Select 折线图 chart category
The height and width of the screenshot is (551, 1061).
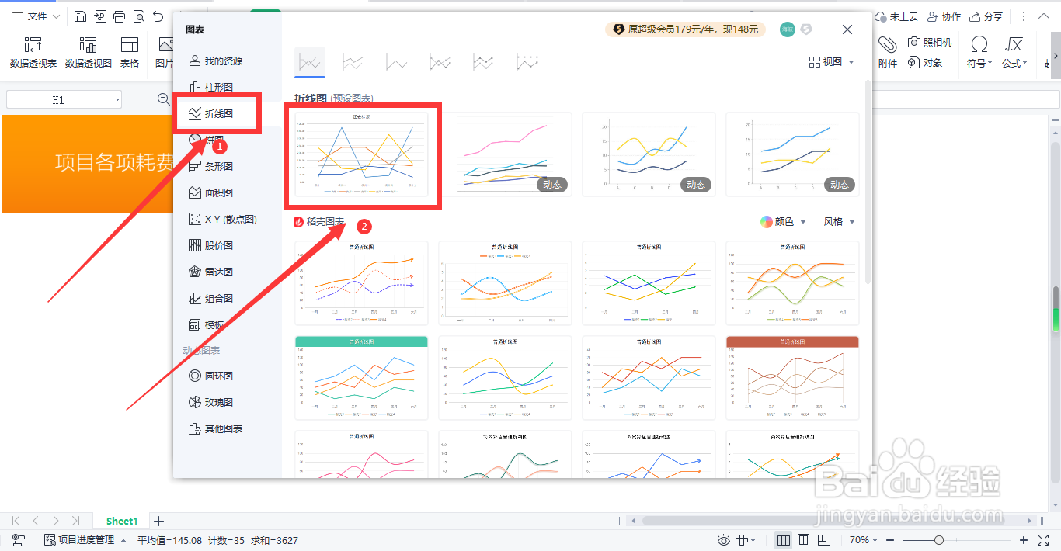[210, 113]
